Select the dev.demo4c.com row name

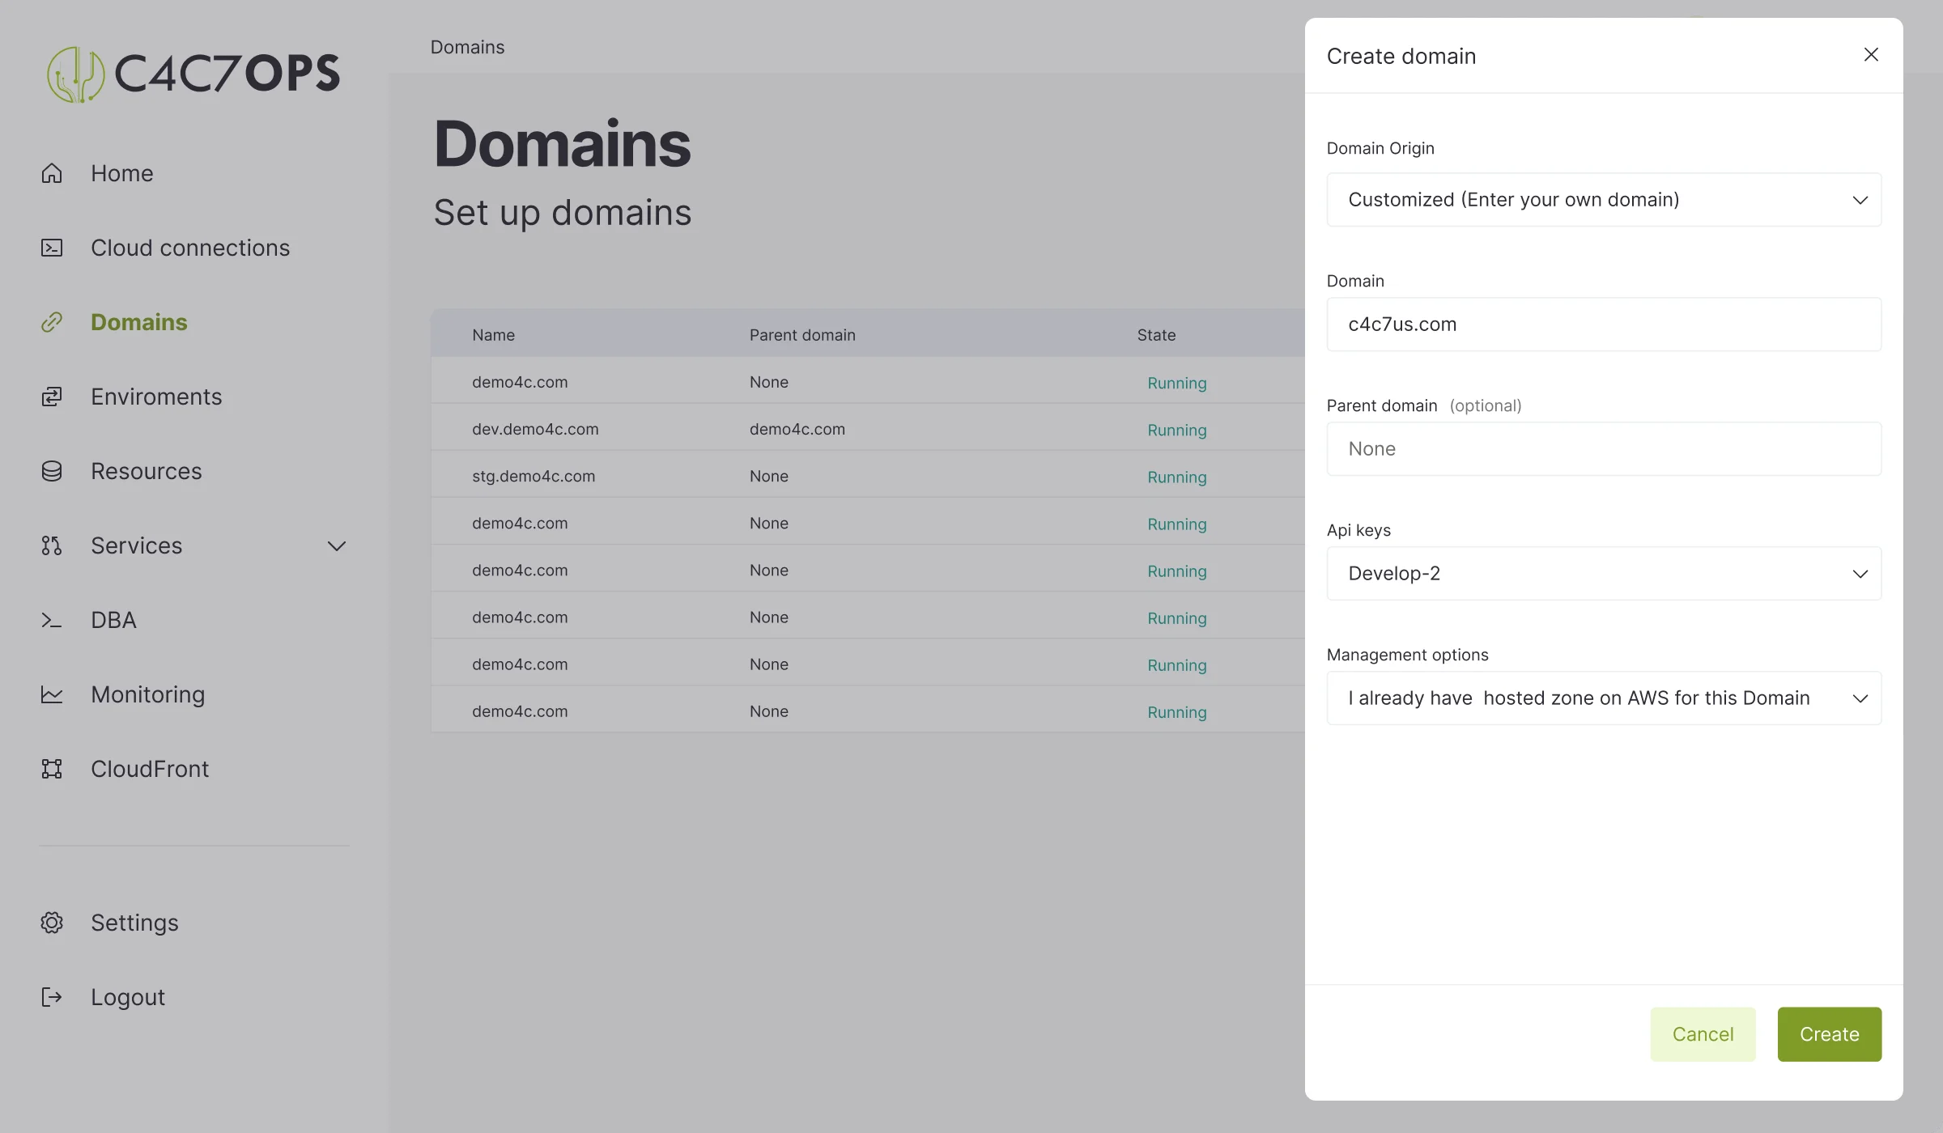point(535,429)
